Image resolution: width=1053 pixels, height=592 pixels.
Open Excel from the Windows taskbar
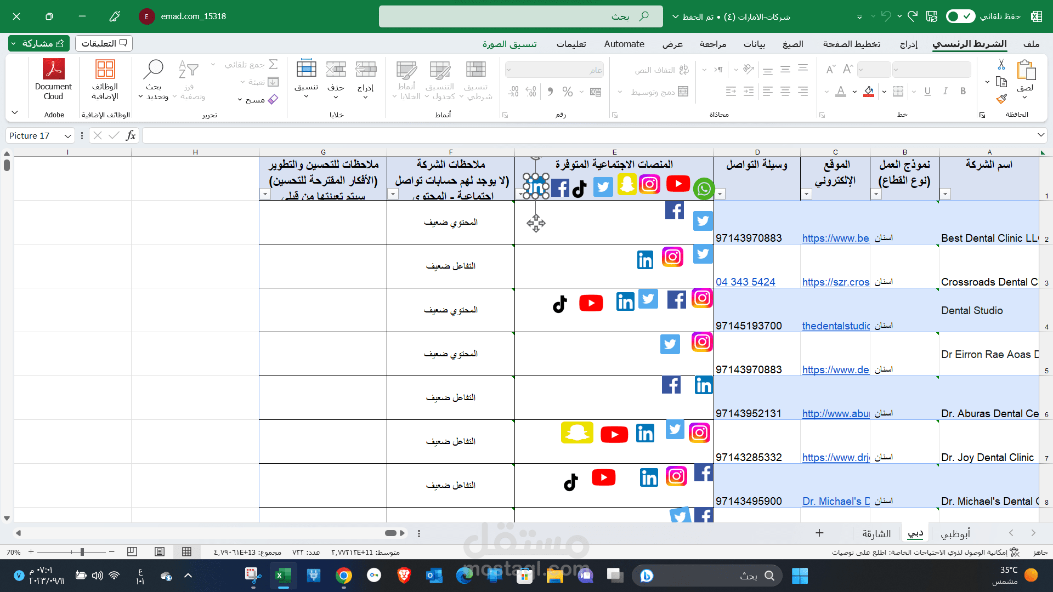(283, 576)
